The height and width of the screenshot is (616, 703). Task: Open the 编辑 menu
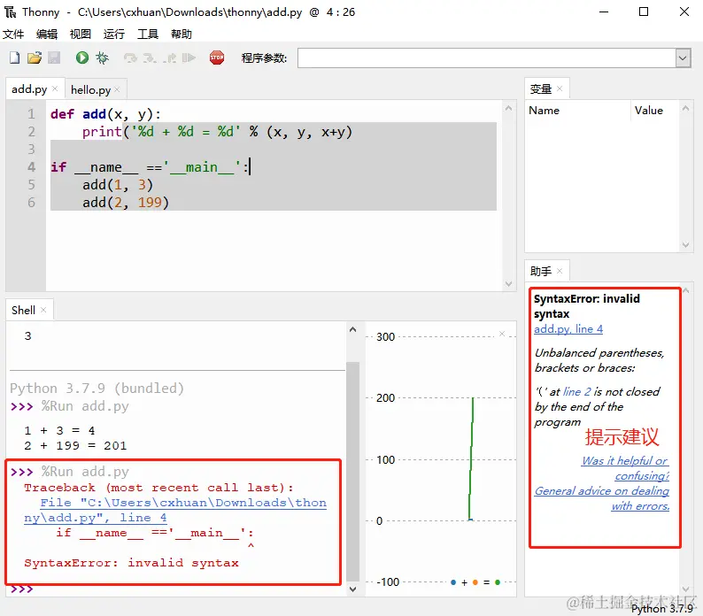pos(47,35)
